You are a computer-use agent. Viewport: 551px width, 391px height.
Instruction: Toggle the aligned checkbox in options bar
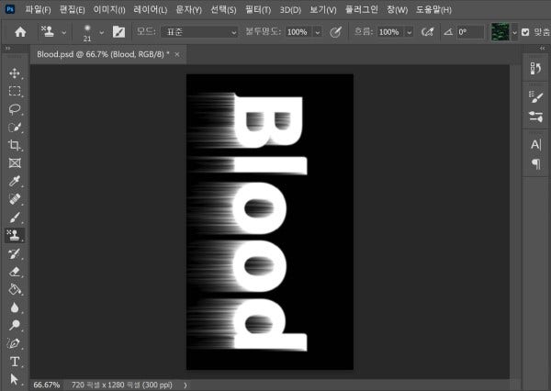tap(525, 32)
